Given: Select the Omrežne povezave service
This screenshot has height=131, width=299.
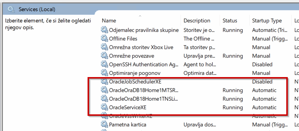Looking at the screenshot, I should click(x=132, y=56).
